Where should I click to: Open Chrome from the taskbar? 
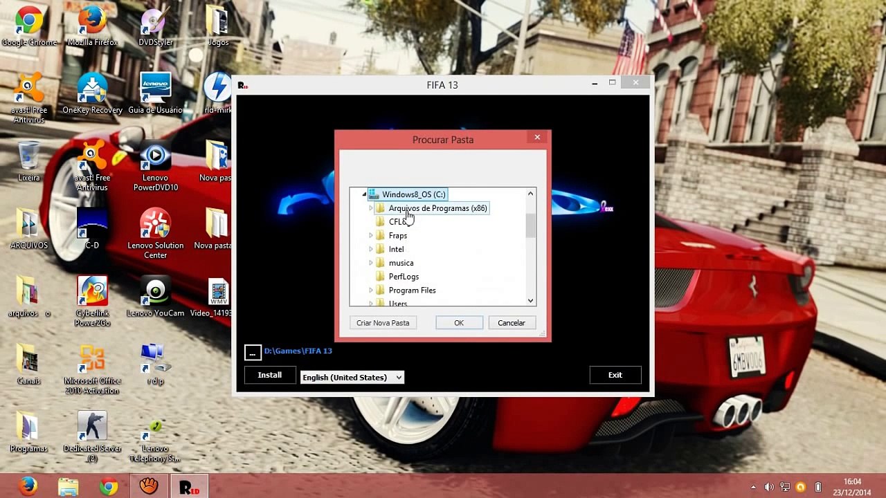108,486
